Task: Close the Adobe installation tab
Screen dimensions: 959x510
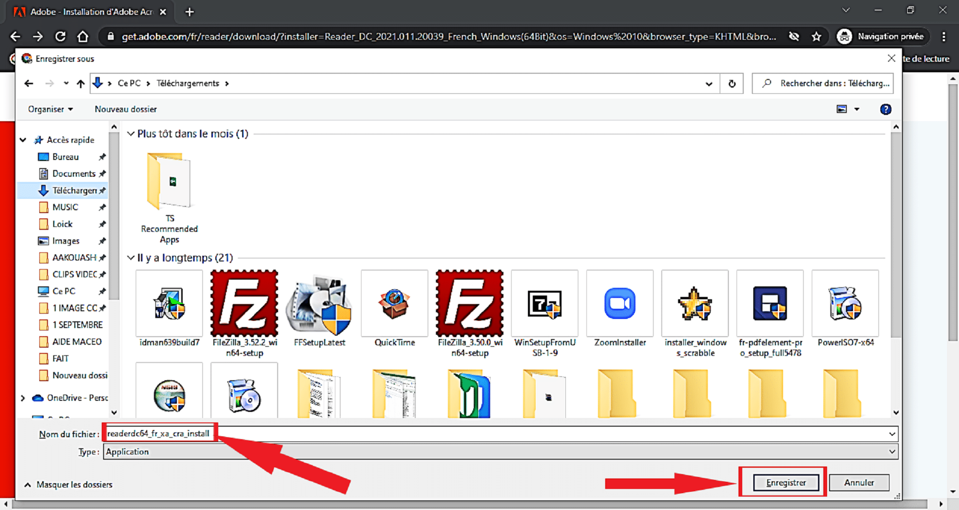Action: [163, 12]
